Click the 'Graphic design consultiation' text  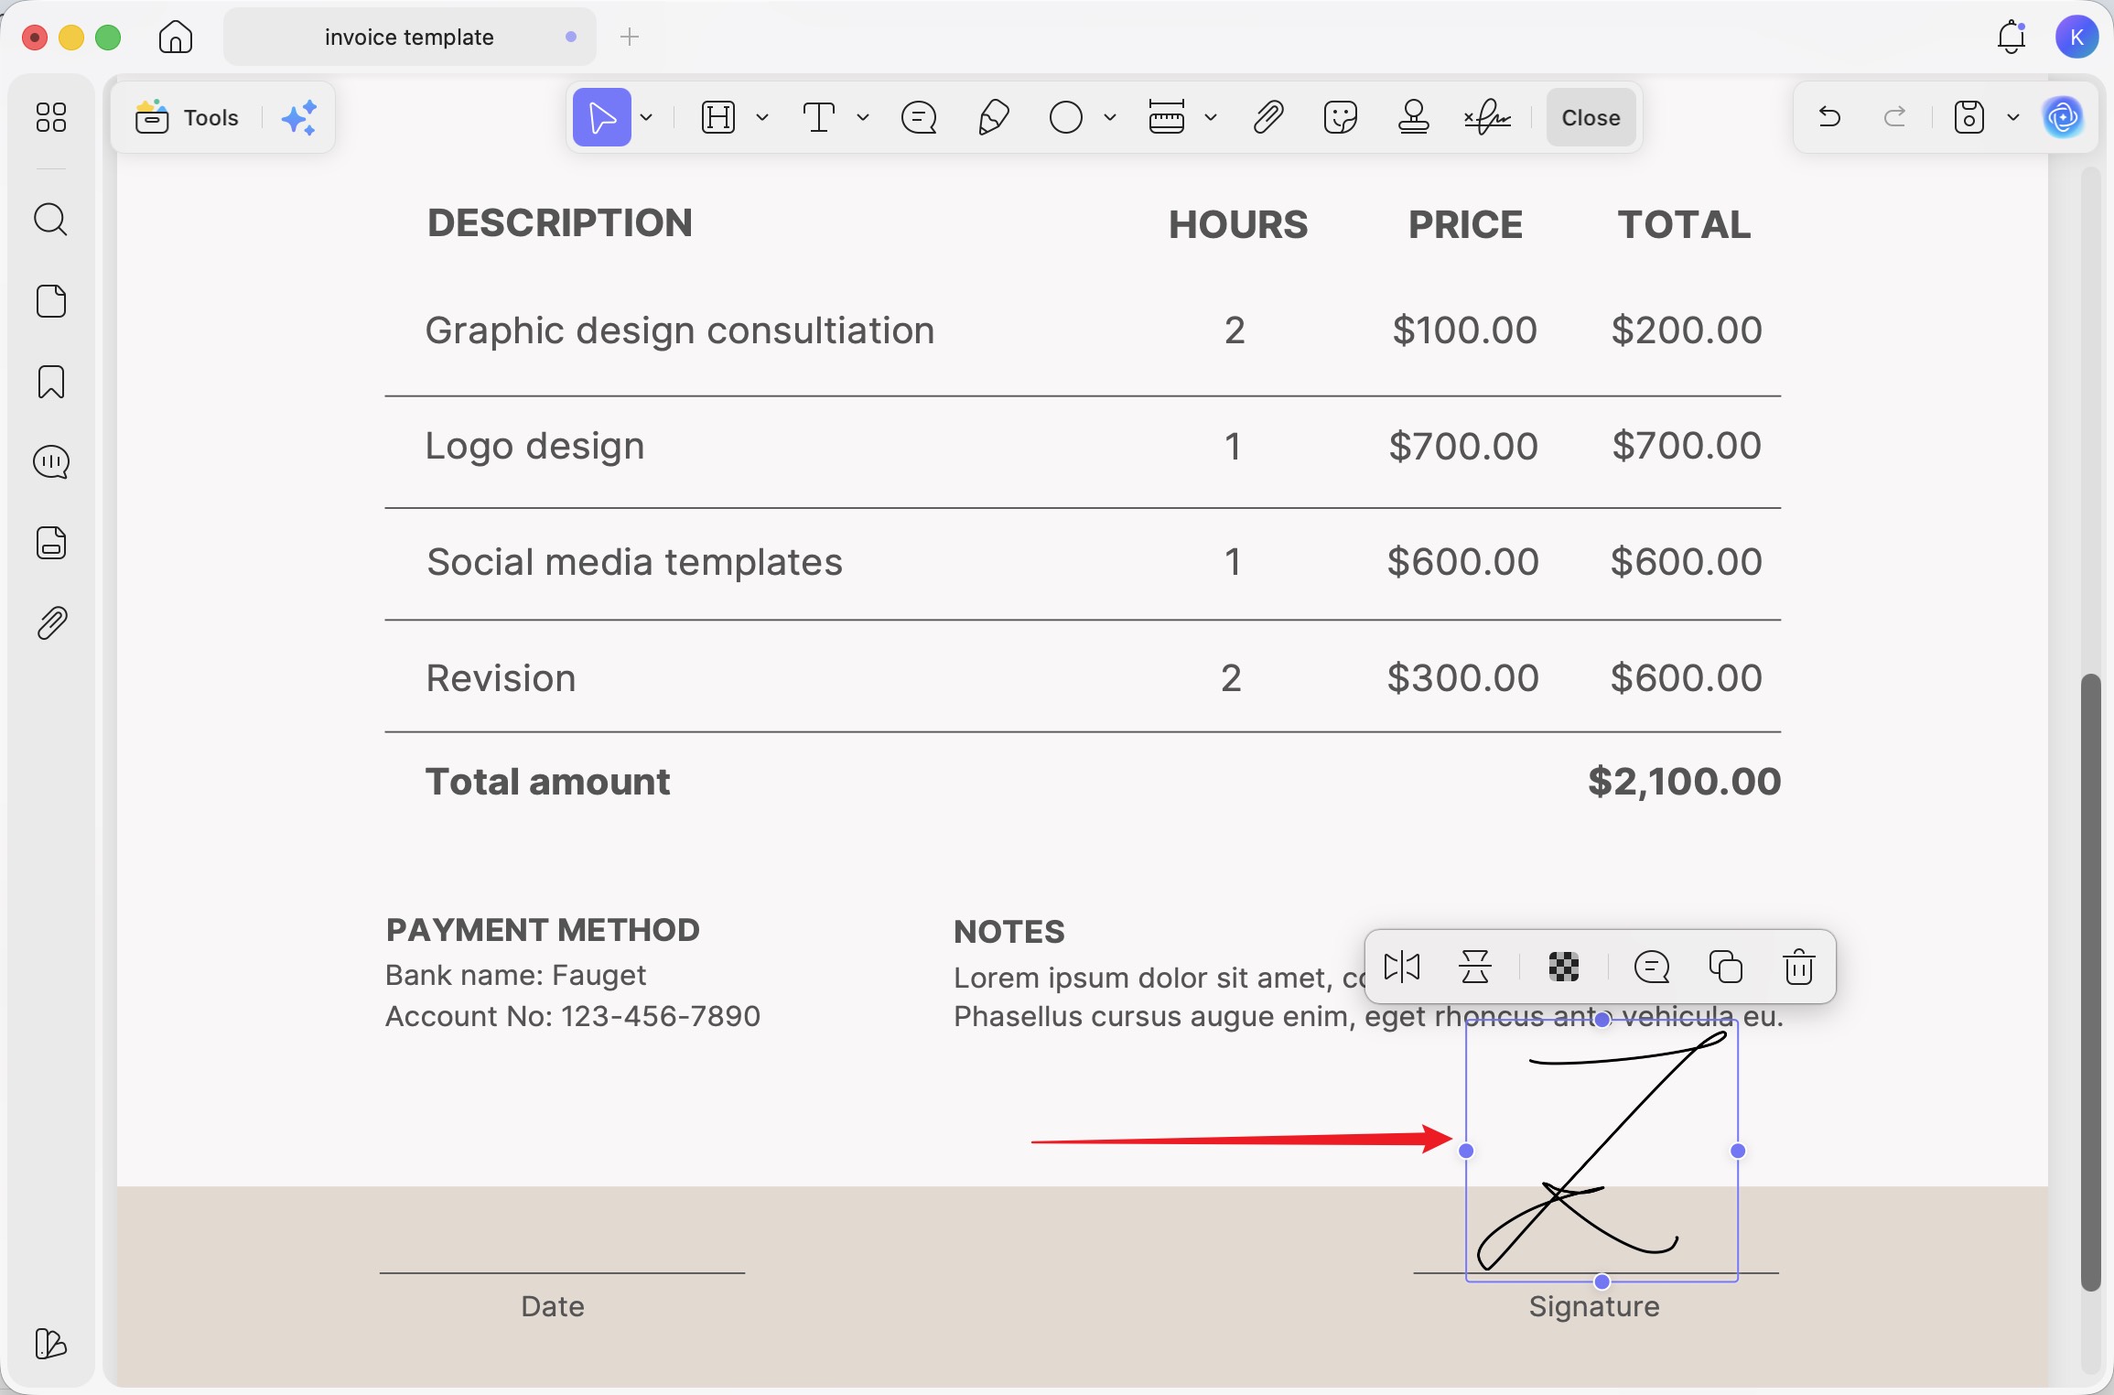pyautogui.click(x=680, y=330)
